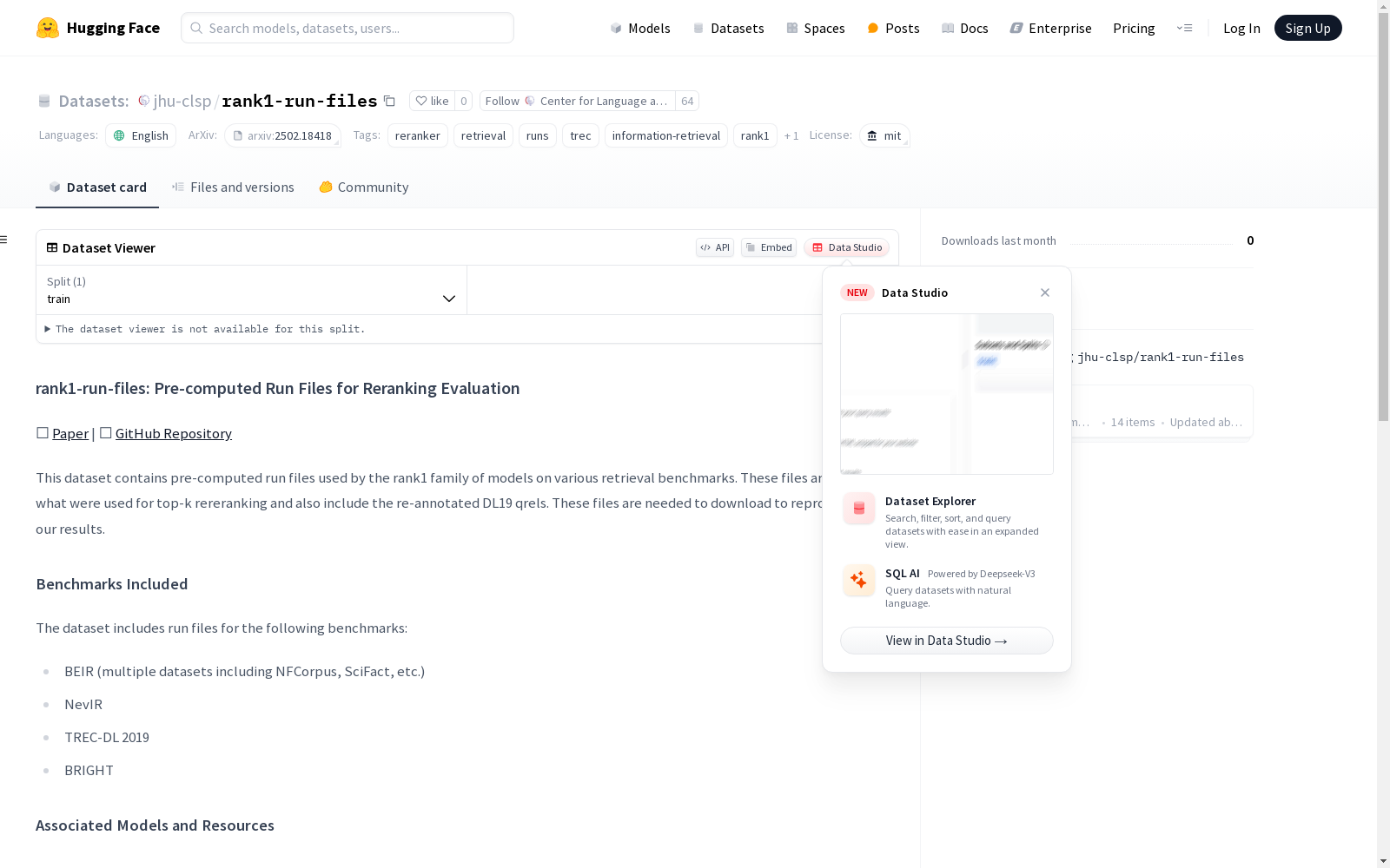Click the follower count 64
This screenshot has width=1390, height=868.
click(x=687, y=102)
